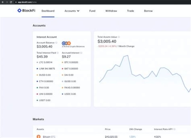Click the Account Balance info icon

56,43
